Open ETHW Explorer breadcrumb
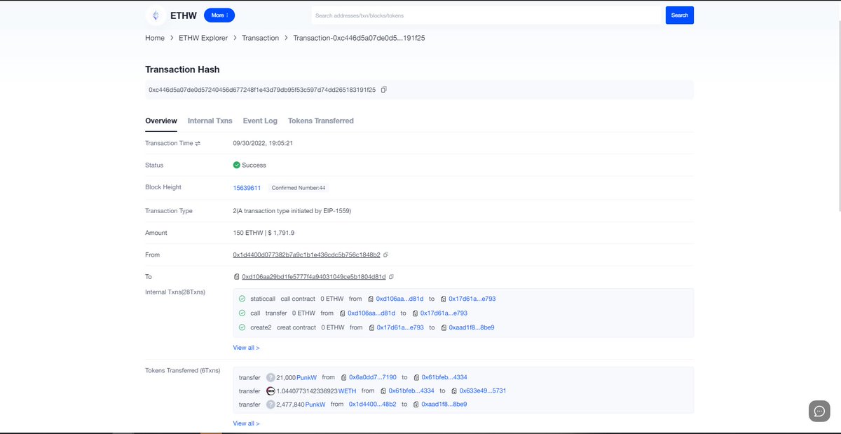The image size is (841, 434). pos(203,38)
